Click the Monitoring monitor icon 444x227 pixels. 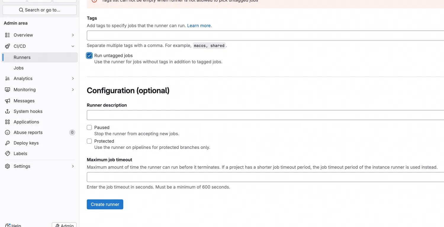click(x=7, y=89)
